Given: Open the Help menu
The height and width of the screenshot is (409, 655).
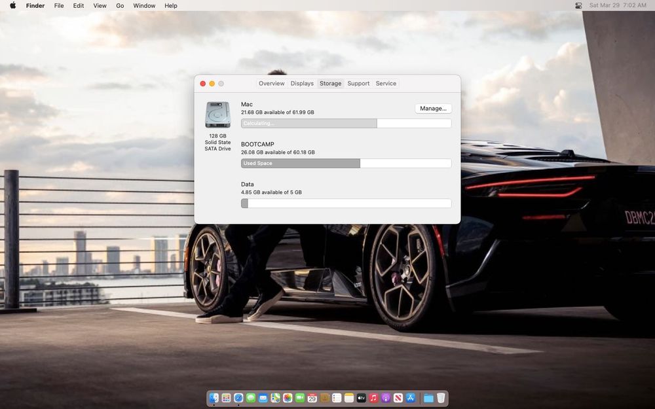Looking at the screenshot, I should coord(171,5).
